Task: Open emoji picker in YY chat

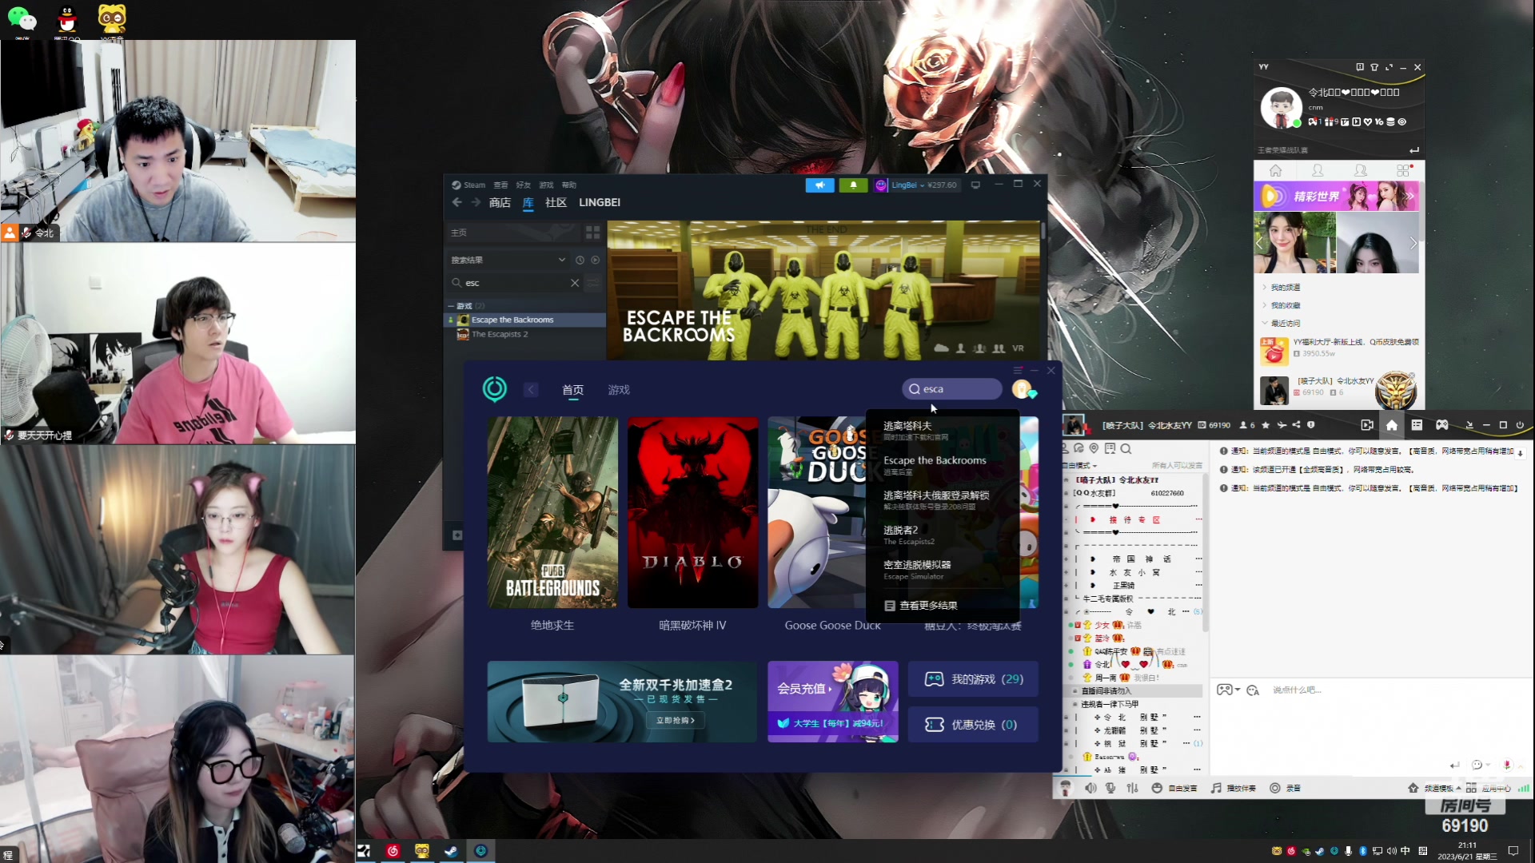Action: click(x=1252, y=690)
